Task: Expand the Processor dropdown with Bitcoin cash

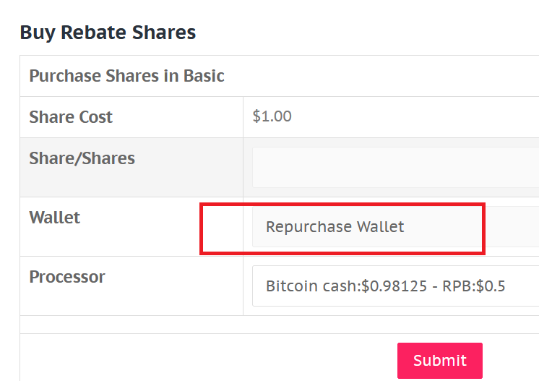Action: pyautogui.click(x=396, y=286)
